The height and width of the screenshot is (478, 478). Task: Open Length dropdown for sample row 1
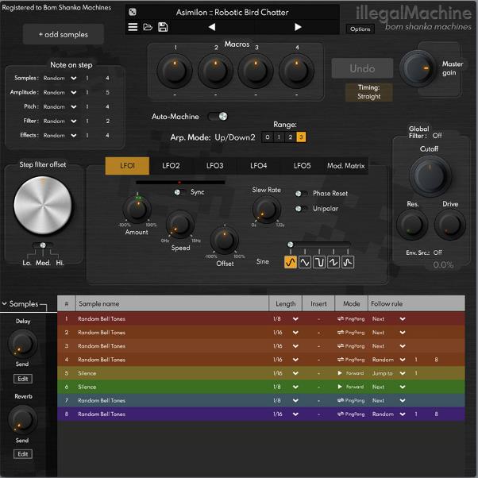point(295,319)
